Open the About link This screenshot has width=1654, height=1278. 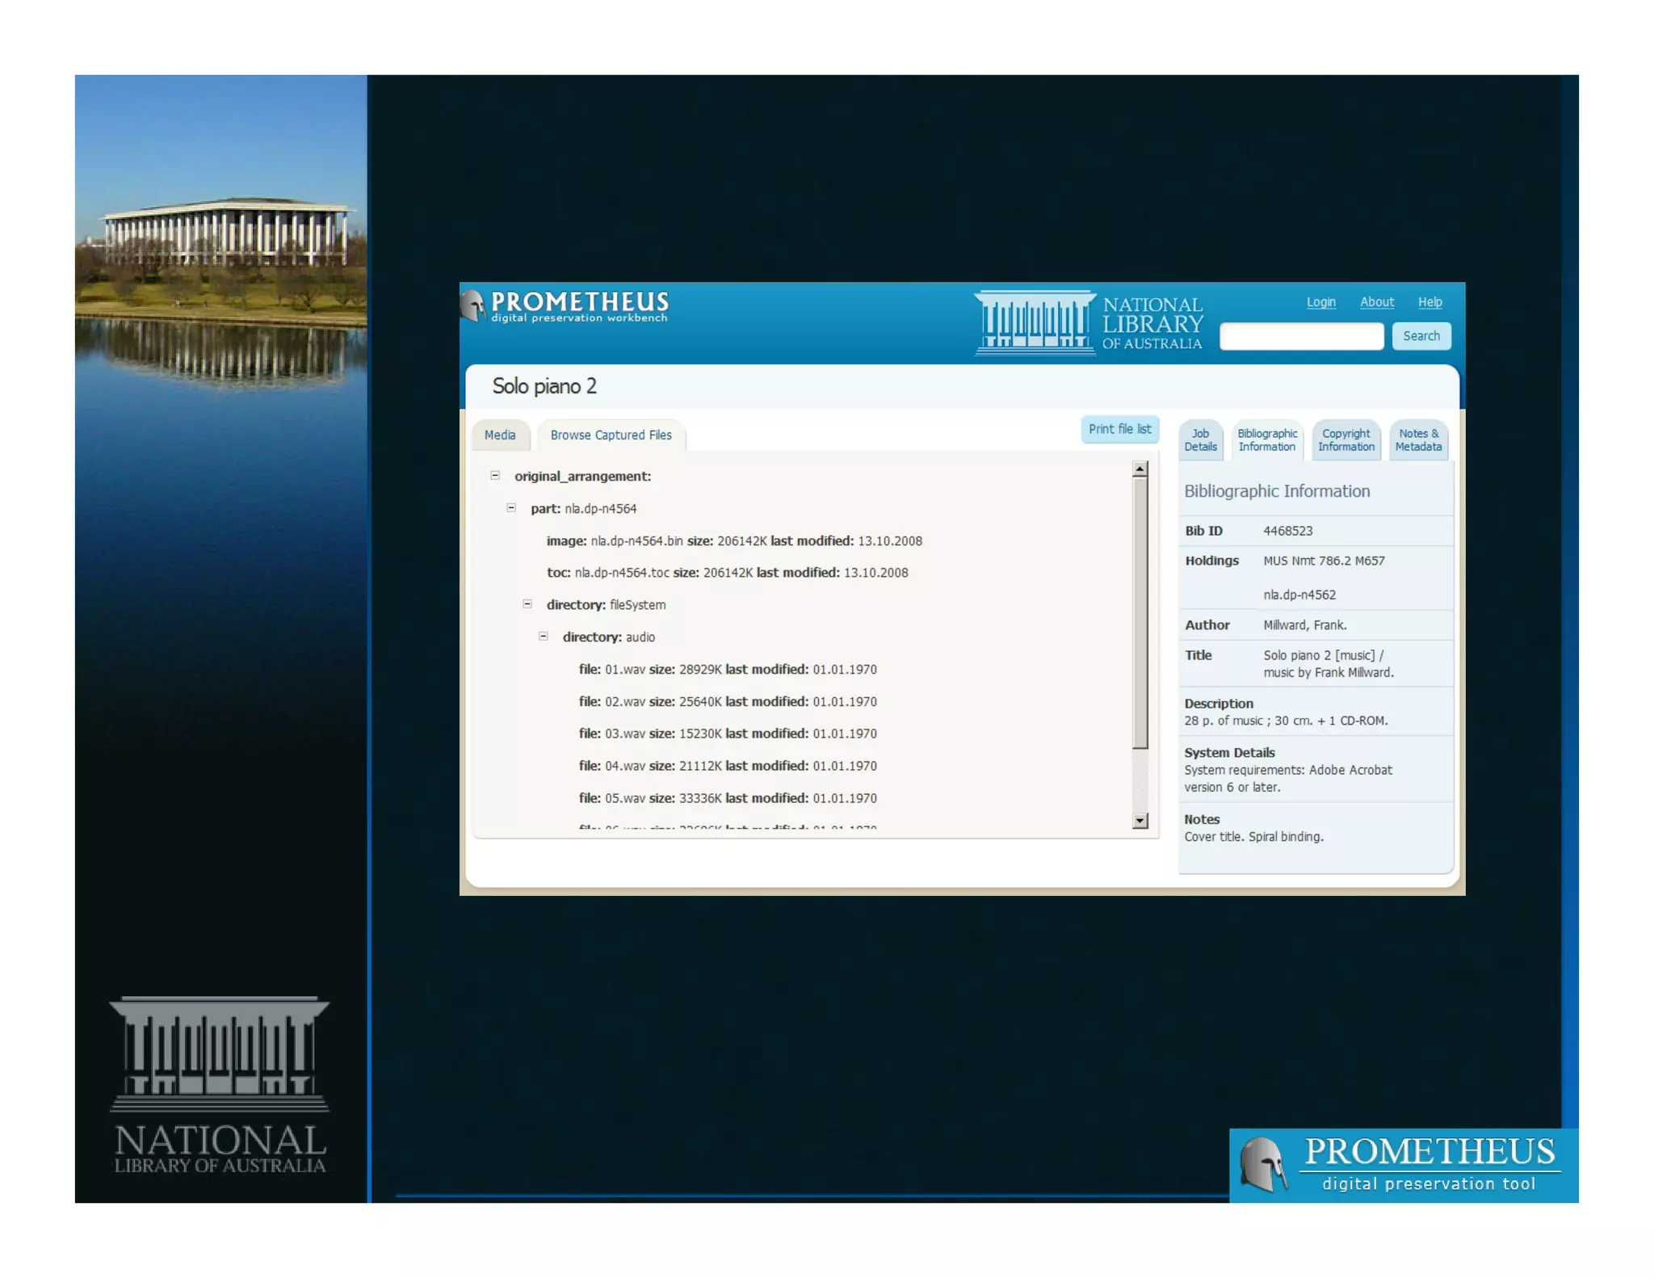pos(1376,302)
